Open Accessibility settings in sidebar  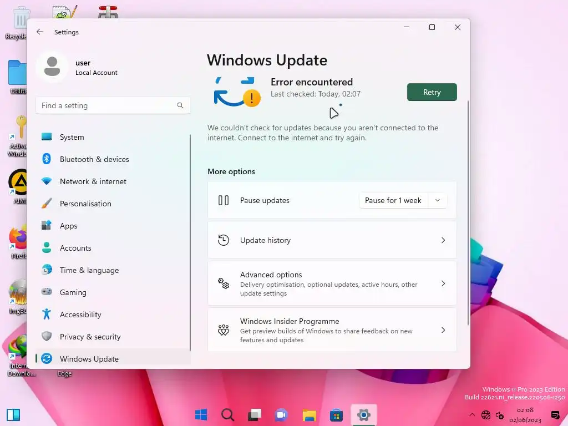[113, 315]
